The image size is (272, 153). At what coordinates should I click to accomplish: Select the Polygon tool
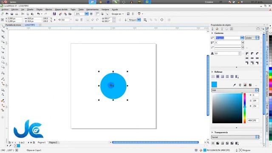click(3, 67)
